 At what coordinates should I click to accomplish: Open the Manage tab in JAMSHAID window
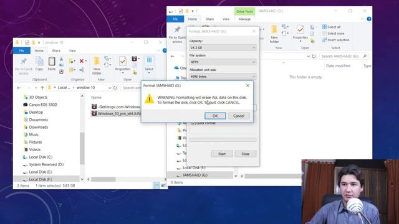tap(244, 19)
